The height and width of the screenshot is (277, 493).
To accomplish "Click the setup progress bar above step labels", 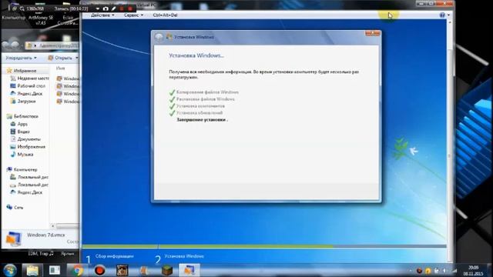I will coord(264,246).
